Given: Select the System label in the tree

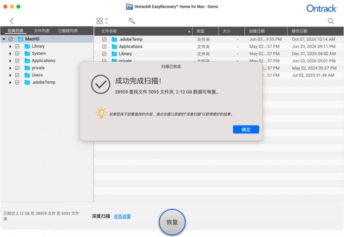Looking at the screenshot, I should point(39,54).
